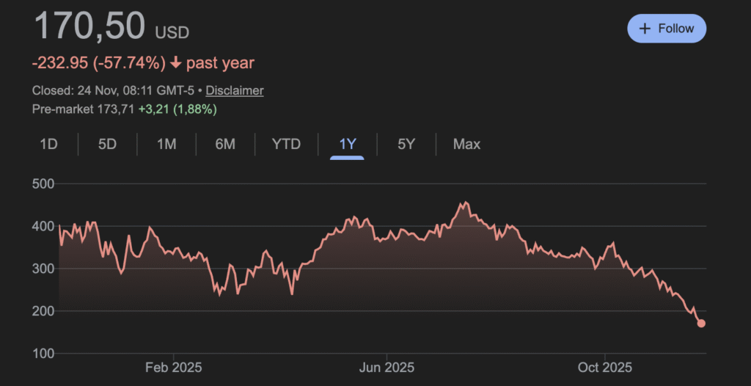Switch to the YTD view
Image resolution: width=751 pixels, height=386 pixels.
(286, 144)
